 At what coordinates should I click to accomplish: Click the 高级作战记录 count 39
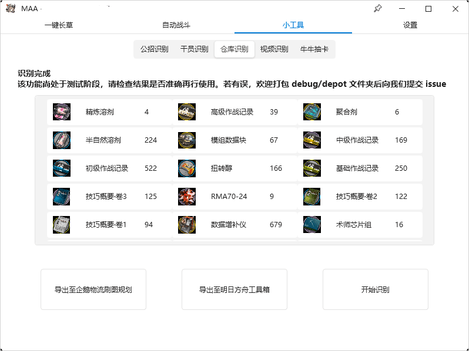click(274, 112)
